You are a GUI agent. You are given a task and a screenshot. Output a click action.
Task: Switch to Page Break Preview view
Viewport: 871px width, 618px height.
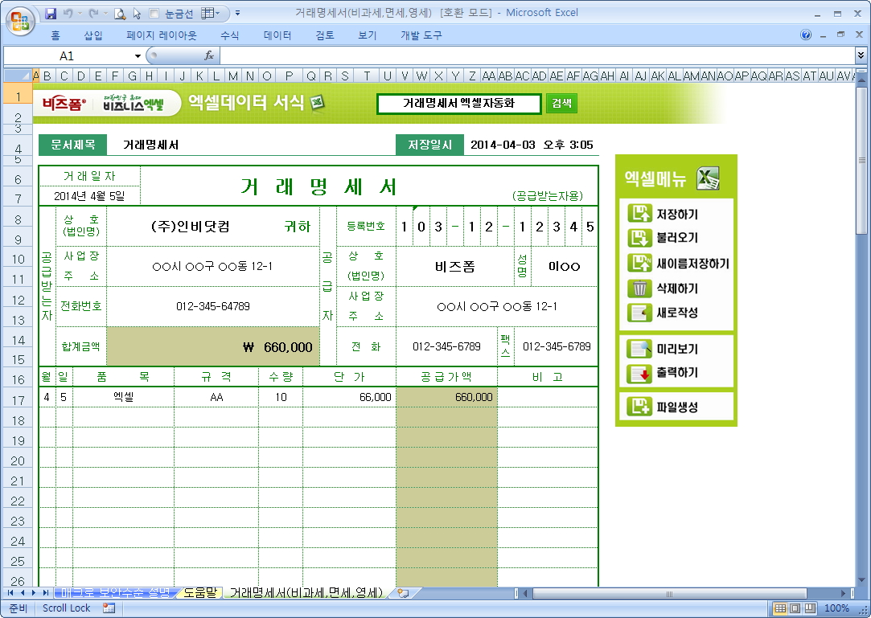tap(809, 608)
